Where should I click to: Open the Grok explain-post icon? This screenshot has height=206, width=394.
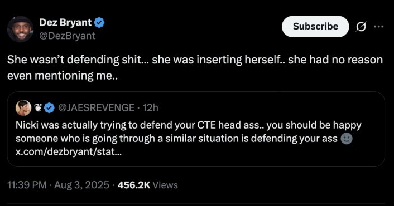pyautogui.click(x=361, y=26)
